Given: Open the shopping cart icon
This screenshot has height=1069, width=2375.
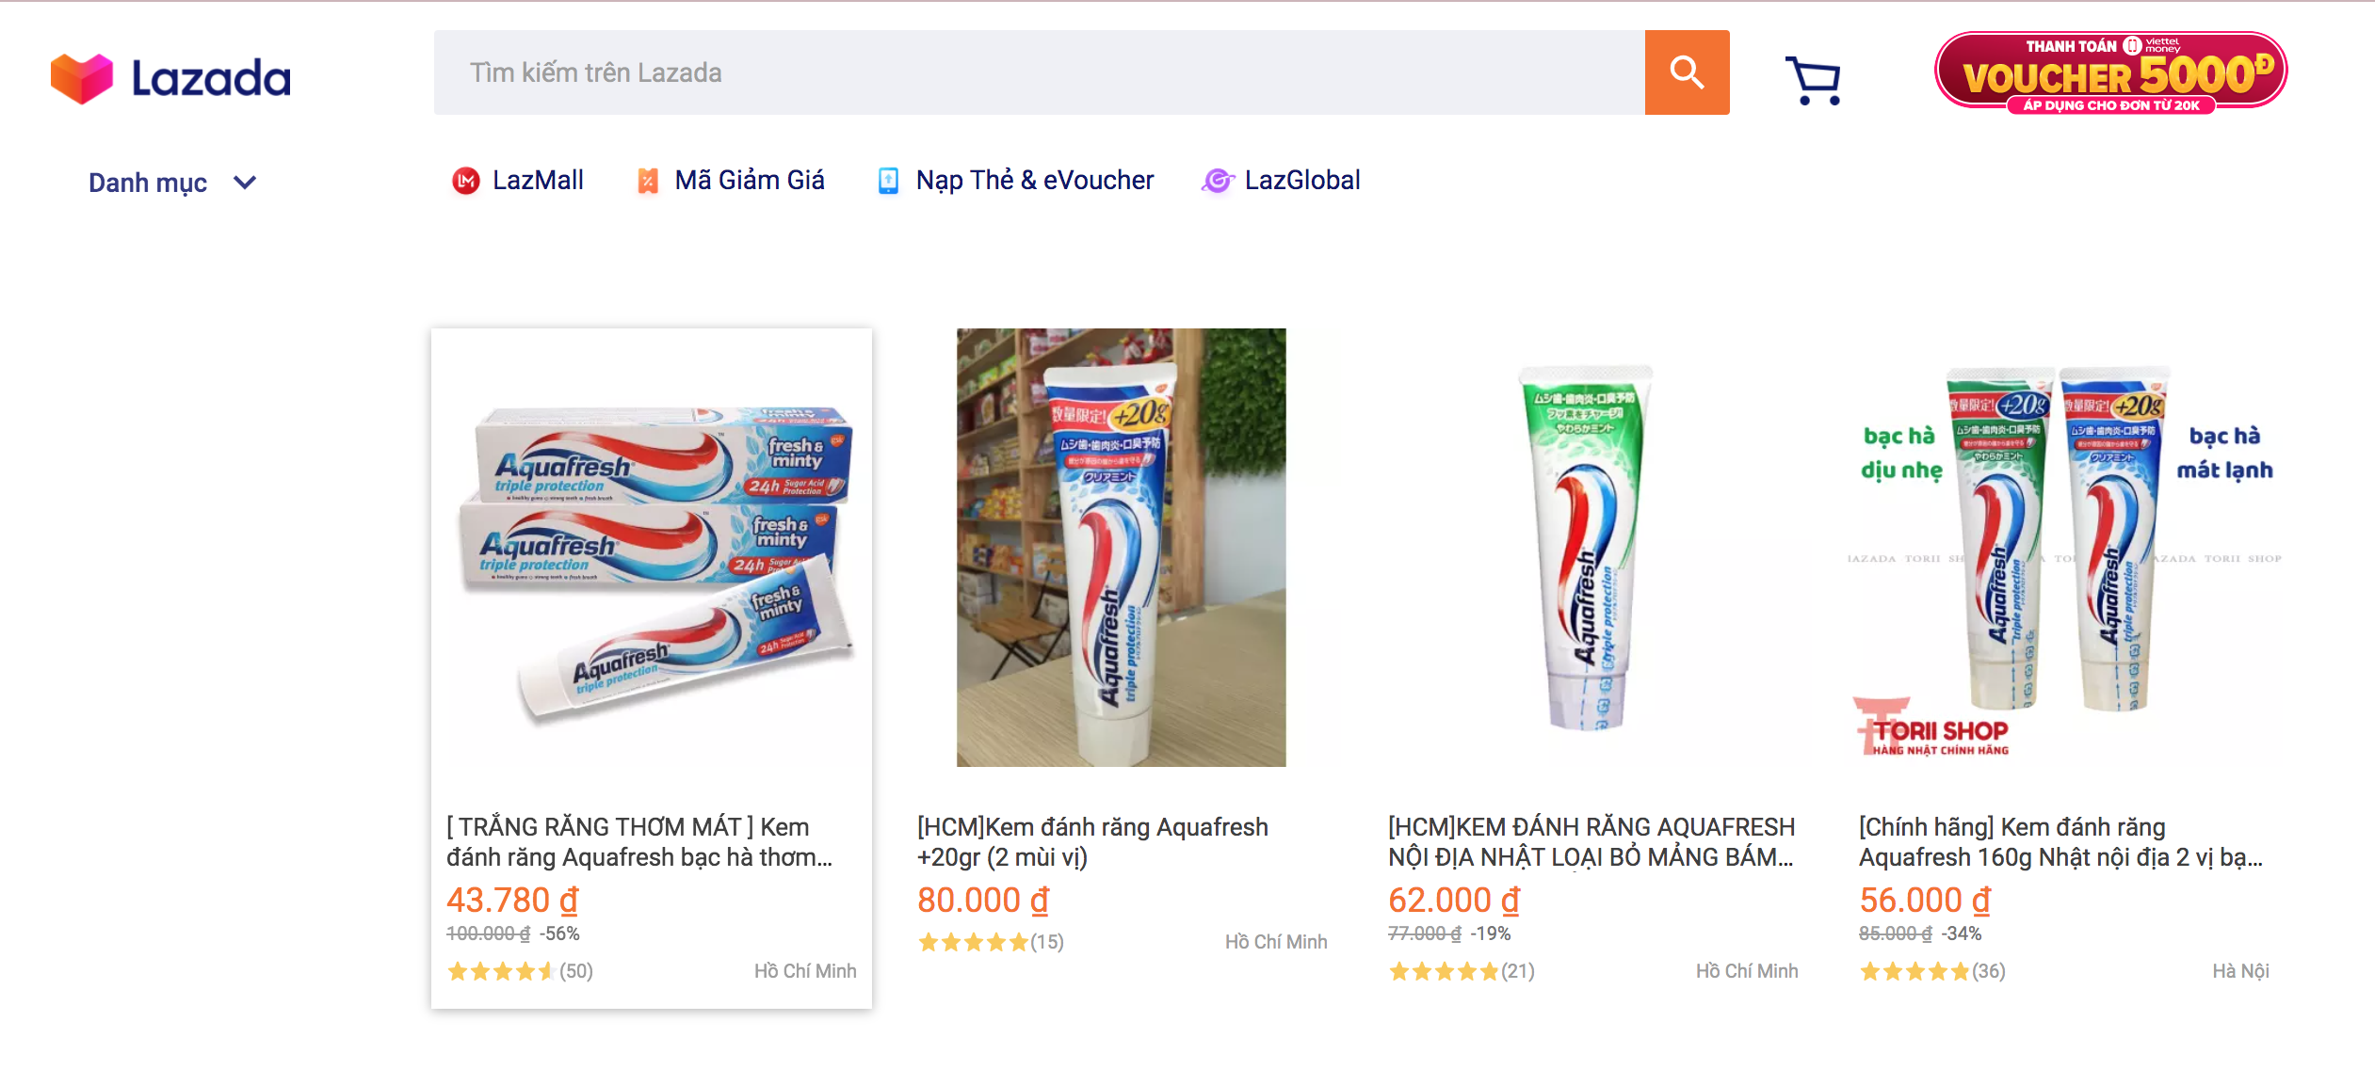Looking at the screenshot, I should click(x=1813, y=80).
